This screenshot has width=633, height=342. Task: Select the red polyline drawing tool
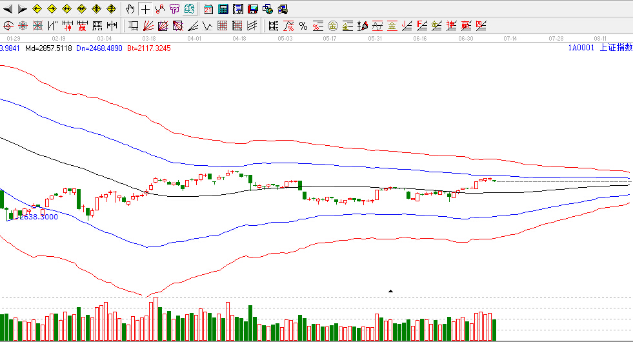point(159,9)
